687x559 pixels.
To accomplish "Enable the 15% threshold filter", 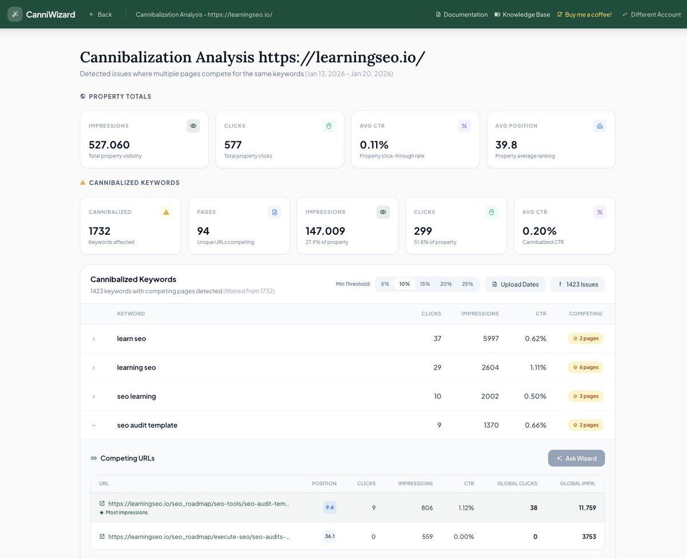I will click(425, 284).
